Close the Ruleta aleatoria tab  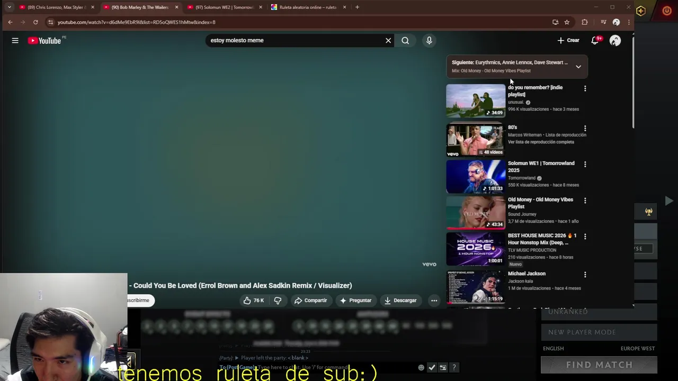[345, 7]
